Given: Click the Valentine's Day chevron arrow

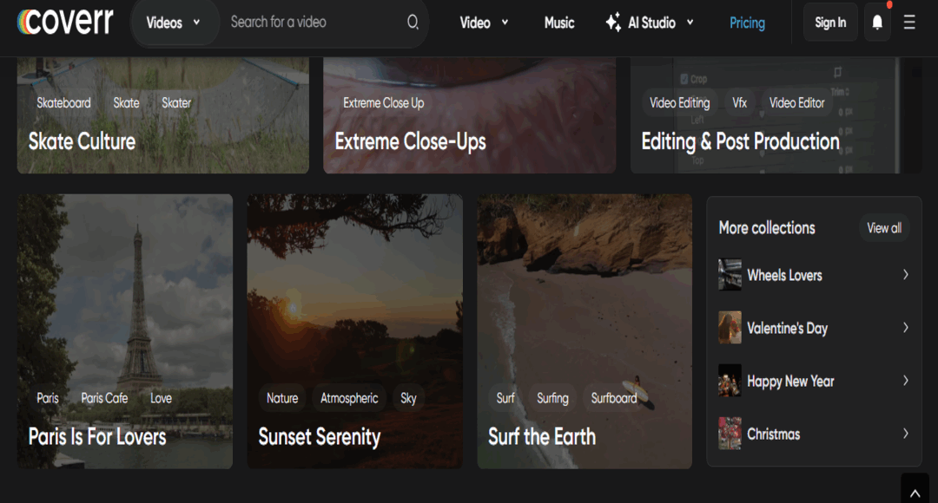Looking at the screenshot, I should 905,328.
